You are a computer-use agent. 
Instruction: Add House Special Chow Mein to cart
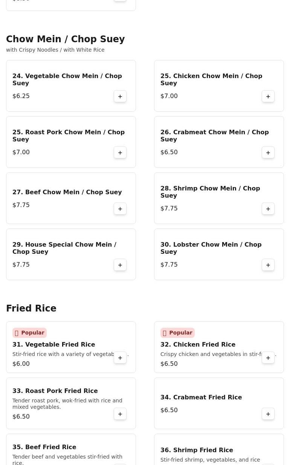pyautogui.click(x=120, y=265)
